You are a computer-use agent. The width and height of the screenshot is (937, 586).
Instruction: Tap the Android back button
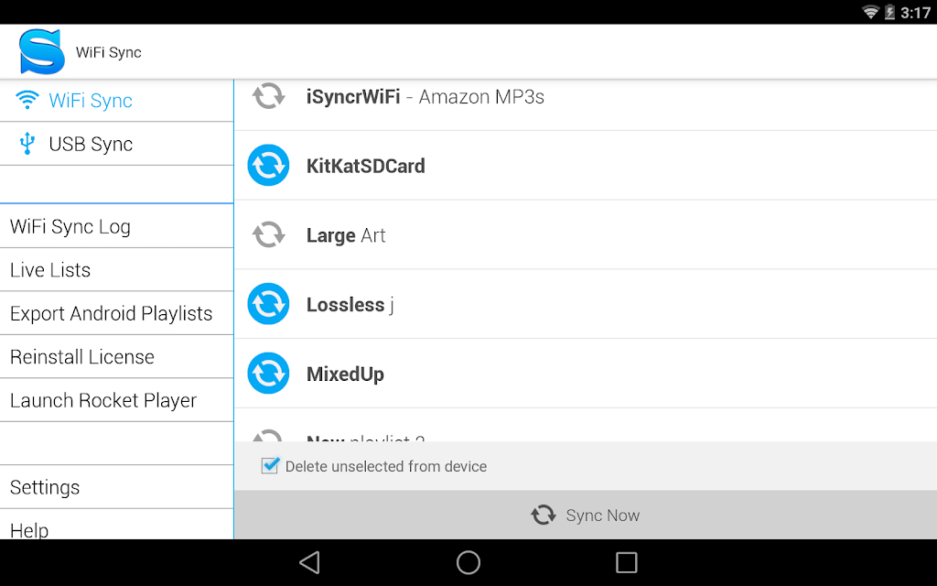pyautogui.click(x=309, y=562)
